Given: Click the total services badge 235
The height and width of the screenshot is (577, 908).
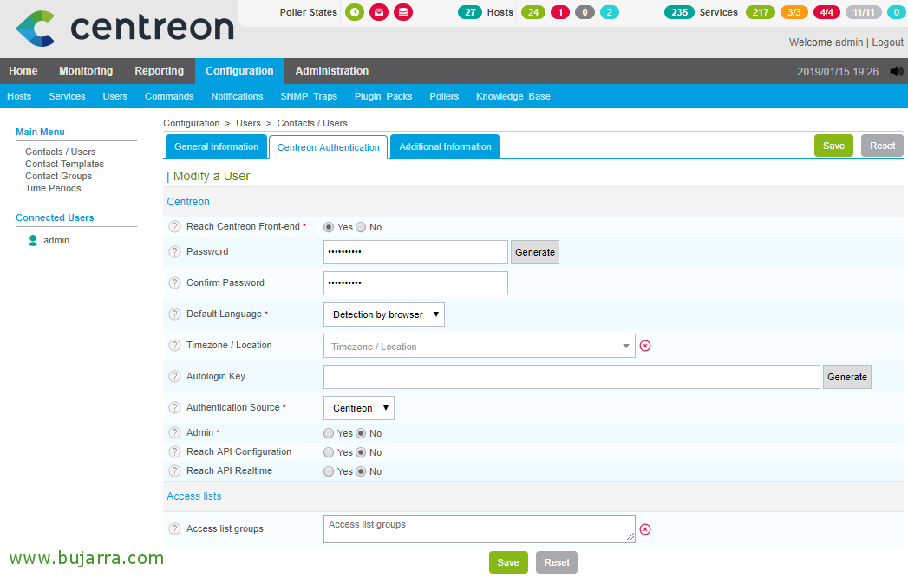Looking at the screenshot, I should [679, 12].
